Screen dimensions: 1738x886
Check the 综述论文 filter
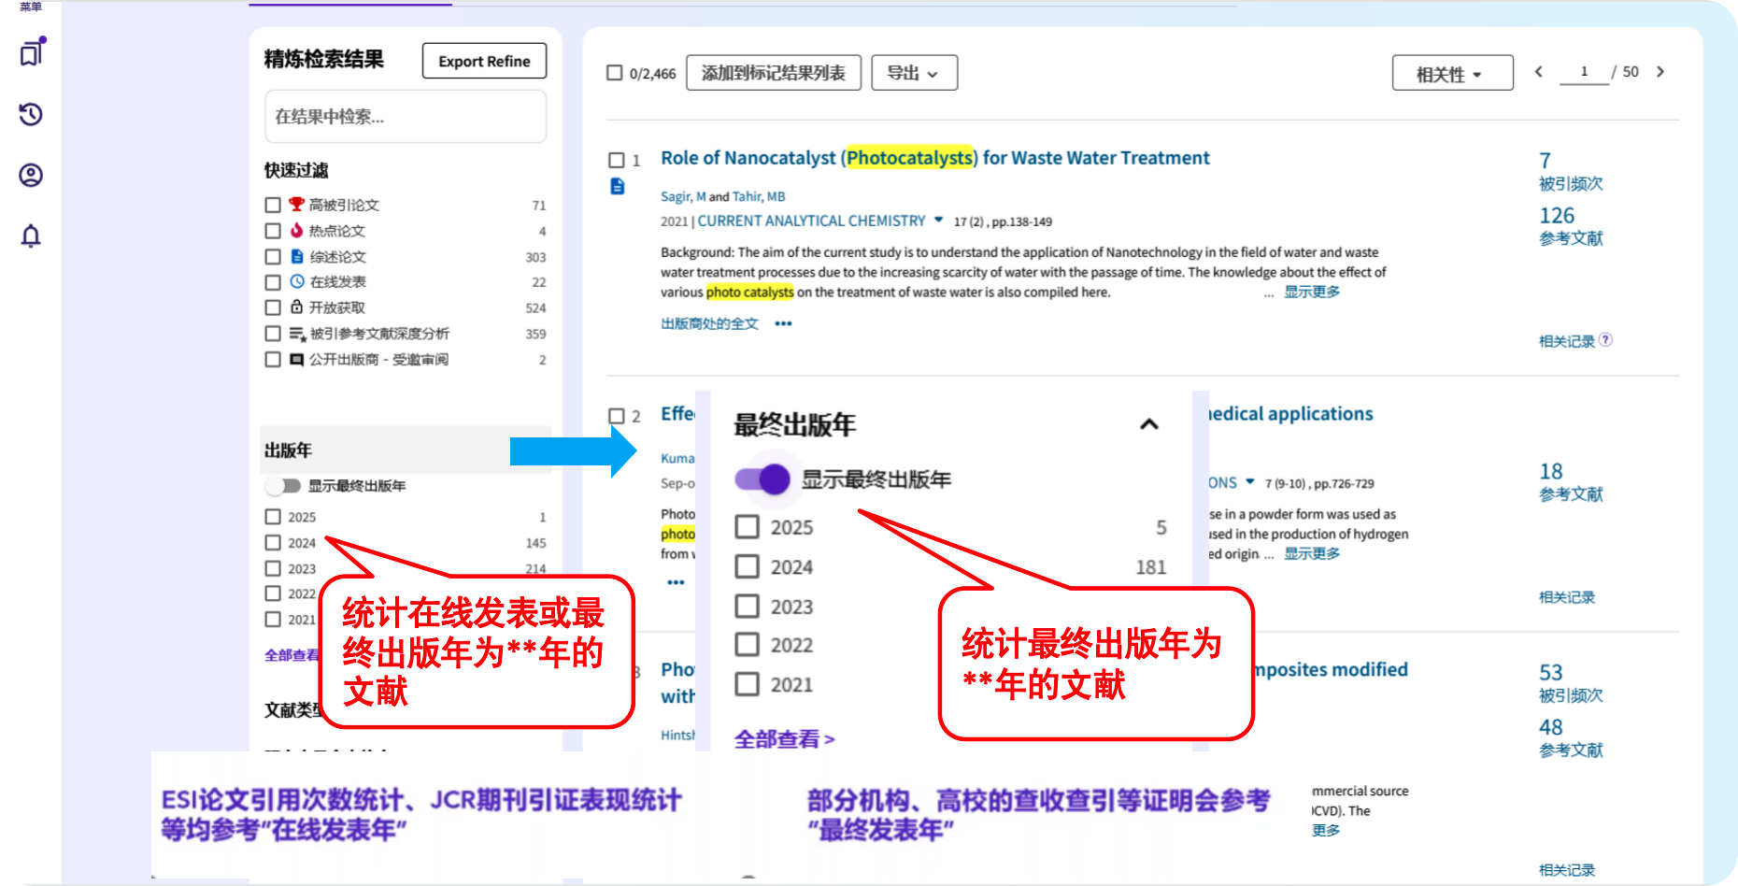(273, 257)
